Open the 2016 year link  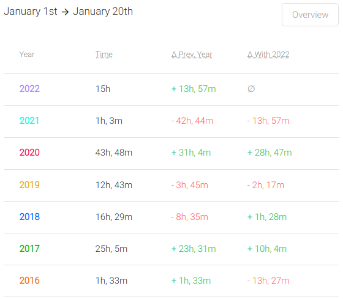coord(29,281)
